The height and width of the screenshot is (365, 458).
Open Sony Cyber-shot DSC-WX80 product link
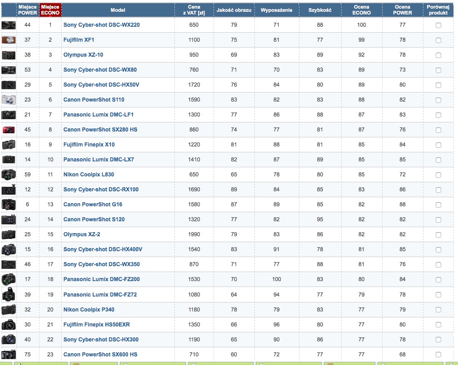coord(100,70)
